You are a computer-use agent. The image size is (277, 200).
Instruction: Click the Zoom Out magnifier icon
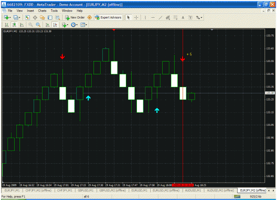tap(38, 25)
